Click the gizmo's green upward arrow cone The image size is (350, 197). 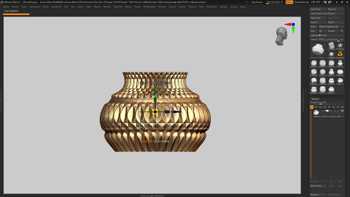pyautogui.click(x=155, y=90)
